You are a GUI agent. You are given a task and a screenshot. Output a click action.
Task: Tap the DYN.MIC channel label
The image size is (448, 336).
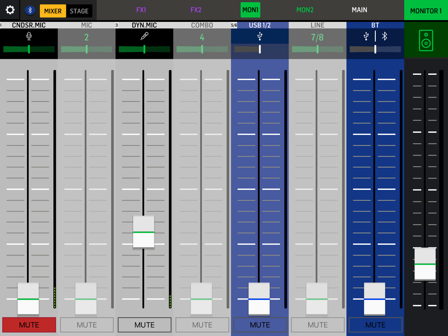(144, 25)
